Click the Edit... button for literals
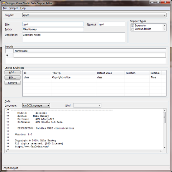This screenshot has height=172, width=172. 13,77
